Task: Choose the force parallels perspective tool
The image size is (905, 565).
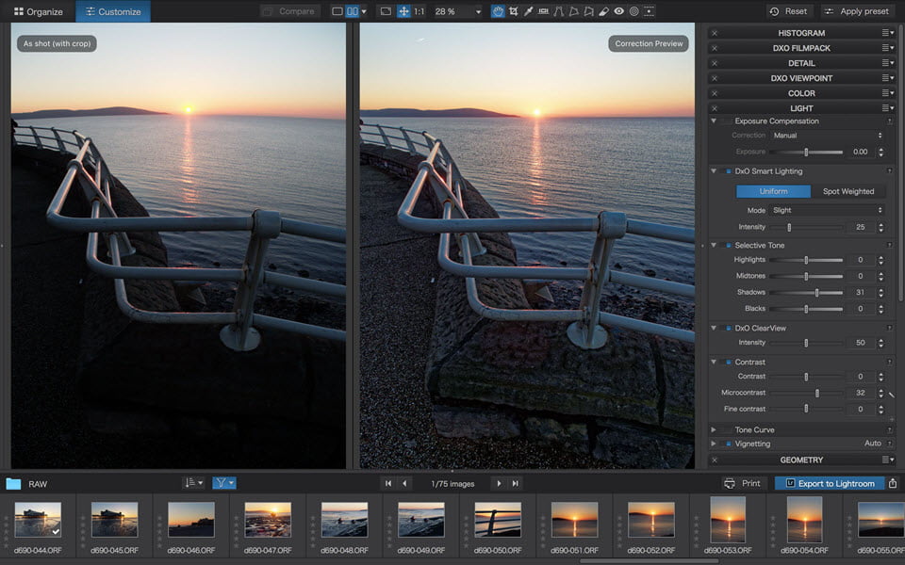Action: click(558, 11)
